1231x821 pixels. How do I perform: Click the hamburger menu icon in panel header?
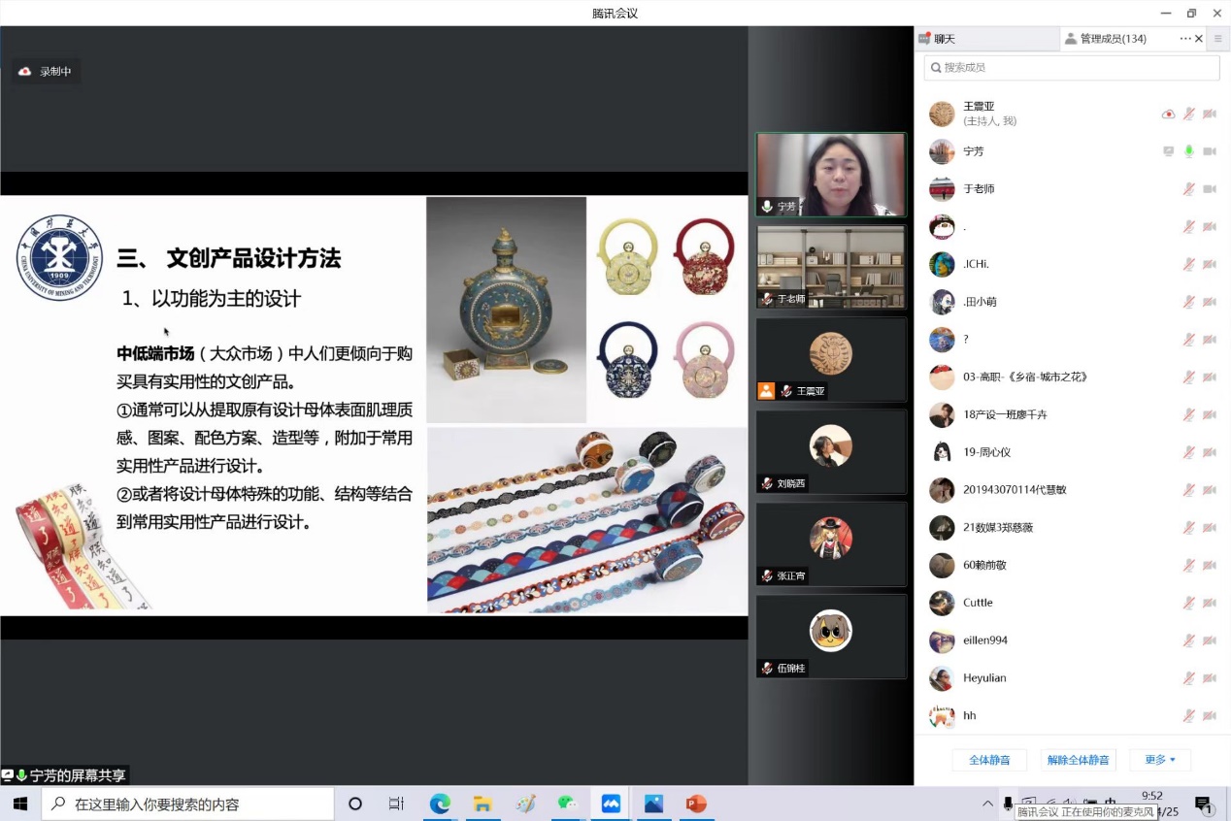click(1218, 39)
